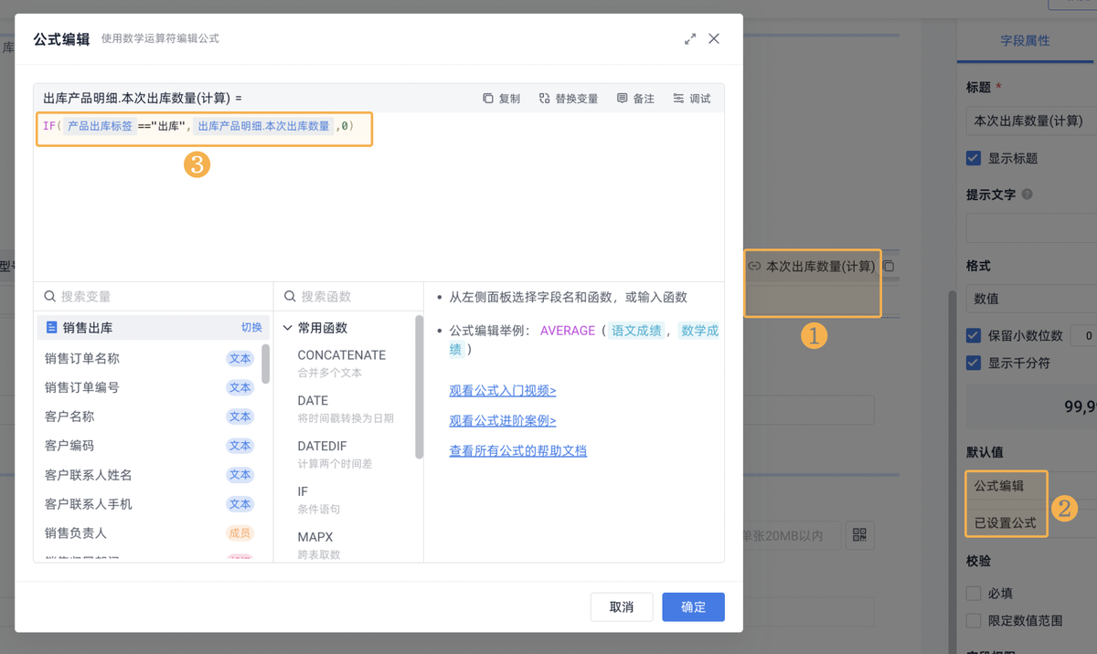Switch to the 字段属性 tab
Viewport: 1097px width, 654px height.
tap(1025, 41)
